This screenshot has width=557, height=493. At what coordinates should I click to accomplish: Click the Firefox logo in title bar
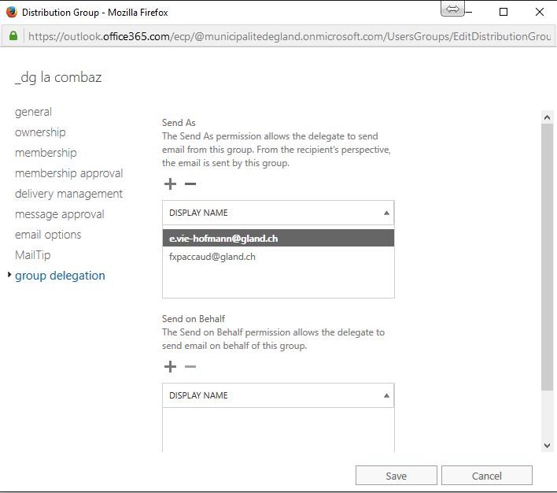(11, 13)
